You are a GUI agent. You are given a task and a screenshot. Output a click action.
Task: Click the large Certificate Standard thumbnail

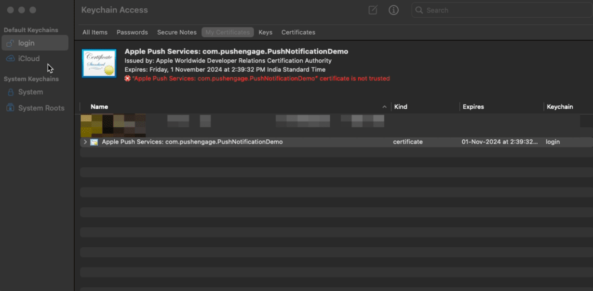pos(99,63)
